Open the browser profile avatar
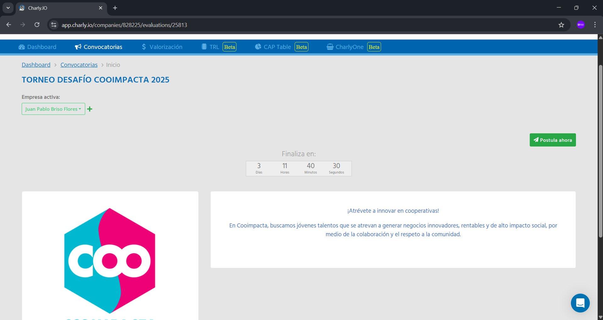 pos(581,25)
